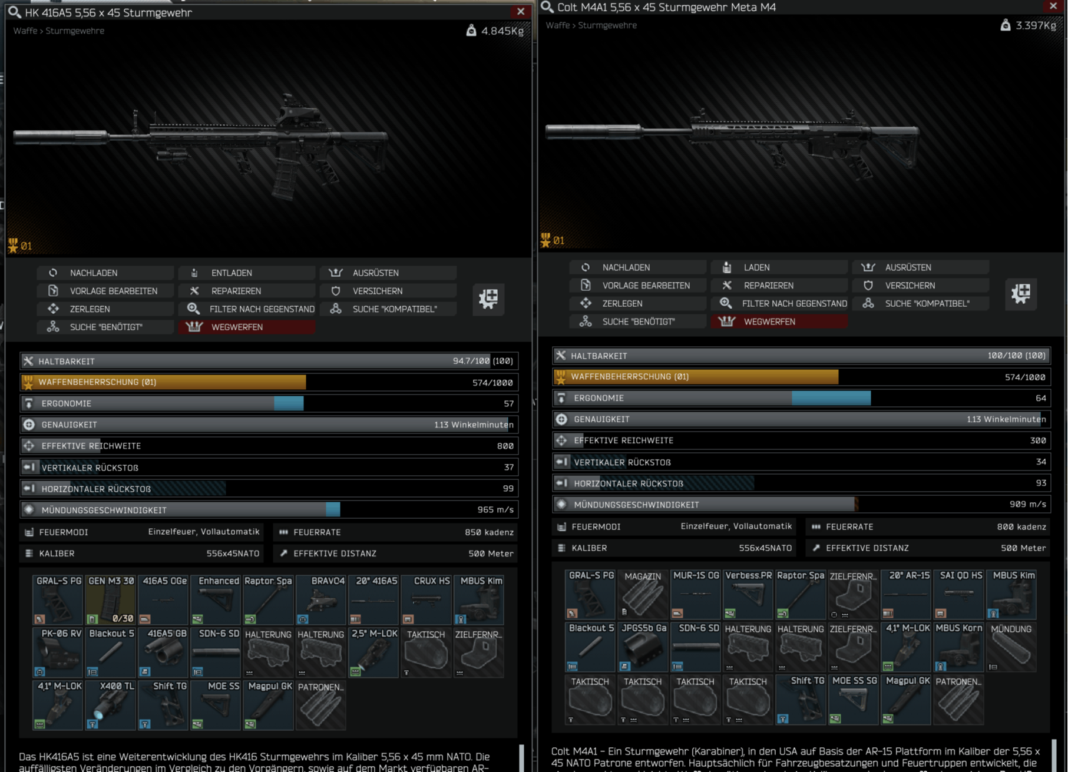The image size is (1068, 772).
Task: Open the empty MÜNDUNG slot on M4A1
Action: coord(1011,647)
